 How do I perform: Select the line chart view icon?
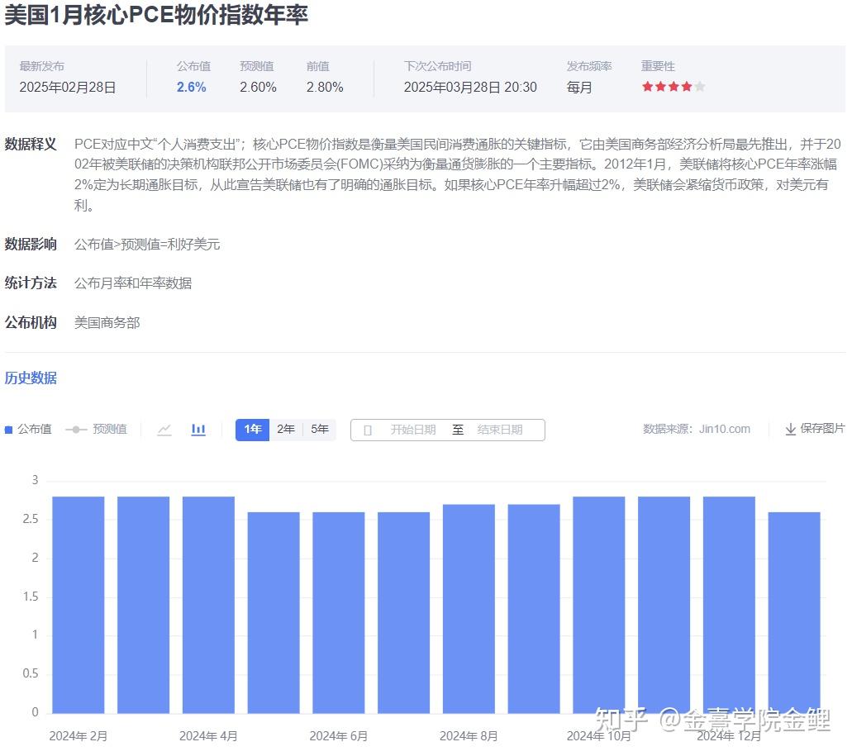[164, 430]
